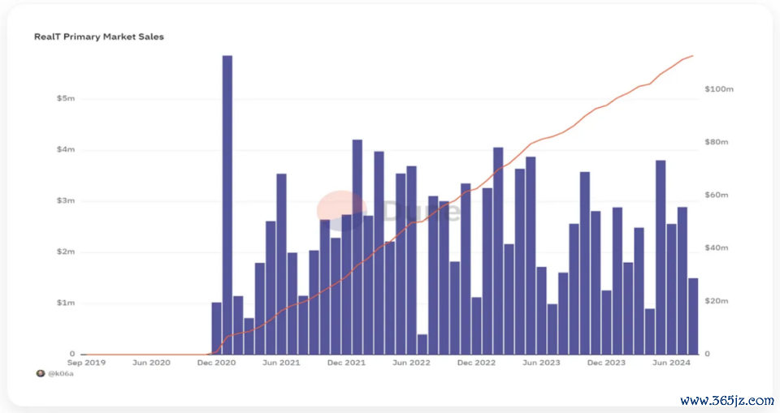780x413 pixels.
Task: Select the tallest bar near Dec 2020
Action: coord(227,204)
